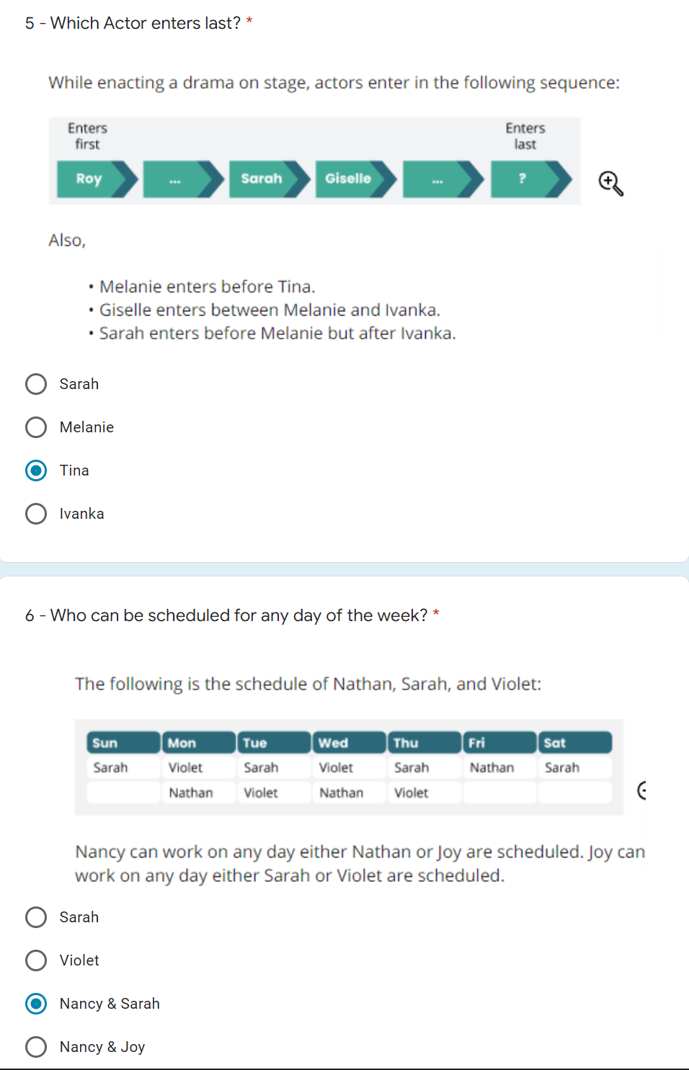Image resolution: width=689 pixels, height=1070 pixels.
Task: Select Nancy & Joy option
Action: pyautogui.click(x=36, y=1047)
